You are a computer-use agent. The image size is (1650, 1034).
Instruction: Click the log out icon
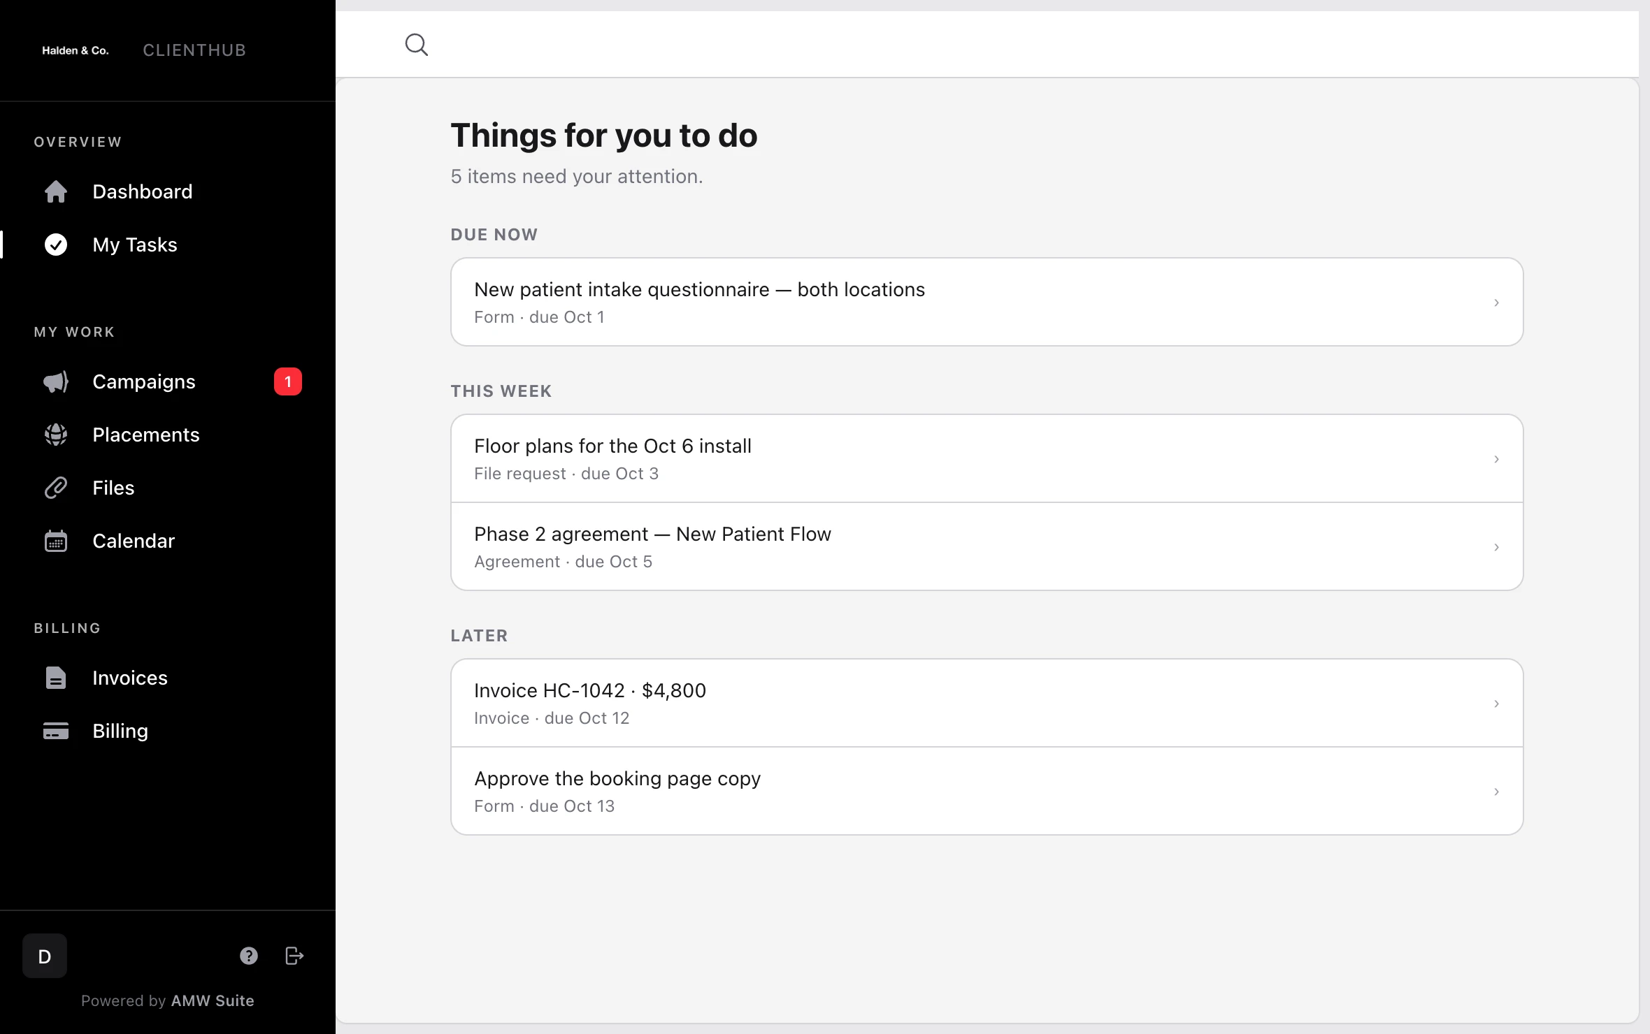click(x=294, y=956)
